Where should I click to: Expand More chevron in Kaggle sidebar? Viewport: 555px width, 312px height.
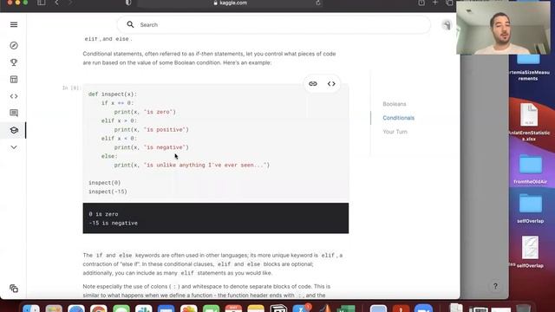pos(14,147)
